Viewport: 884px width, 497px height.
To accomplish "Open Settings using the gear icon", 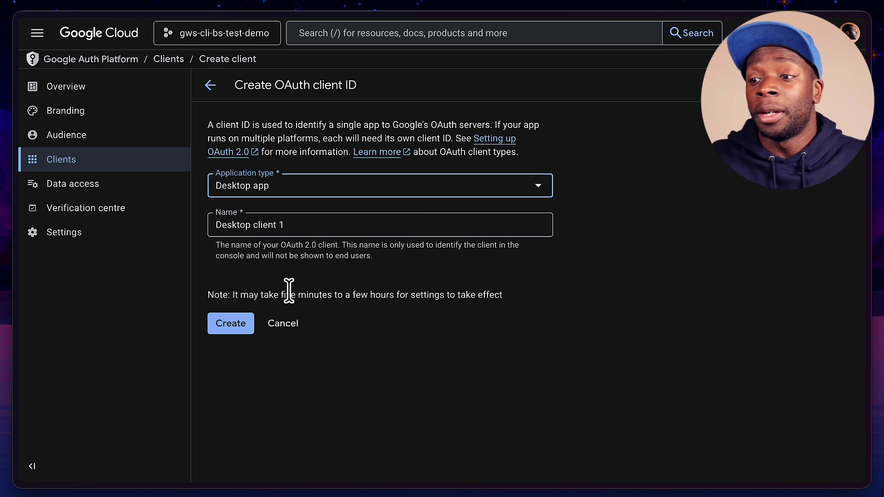I will click(32, 232).
